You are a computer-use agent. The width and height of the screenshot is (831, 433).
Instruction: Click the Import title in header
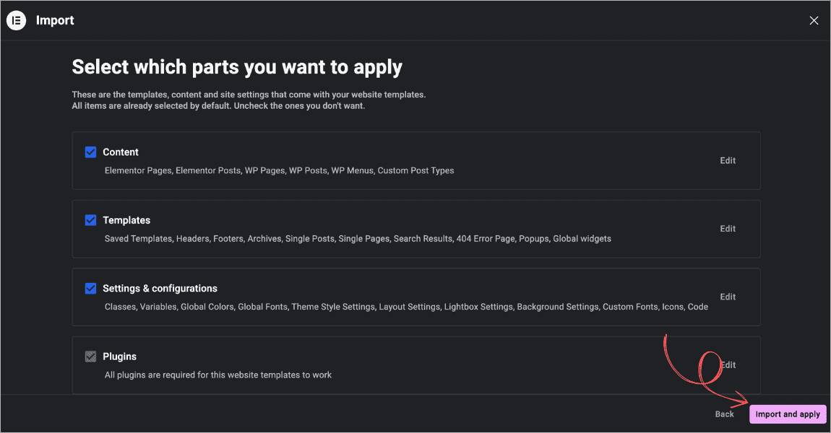coord(55,21)
